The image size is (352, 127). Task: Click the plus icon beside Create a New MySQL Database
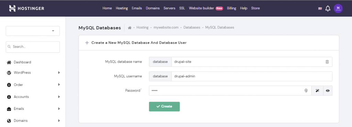[87, 42]
